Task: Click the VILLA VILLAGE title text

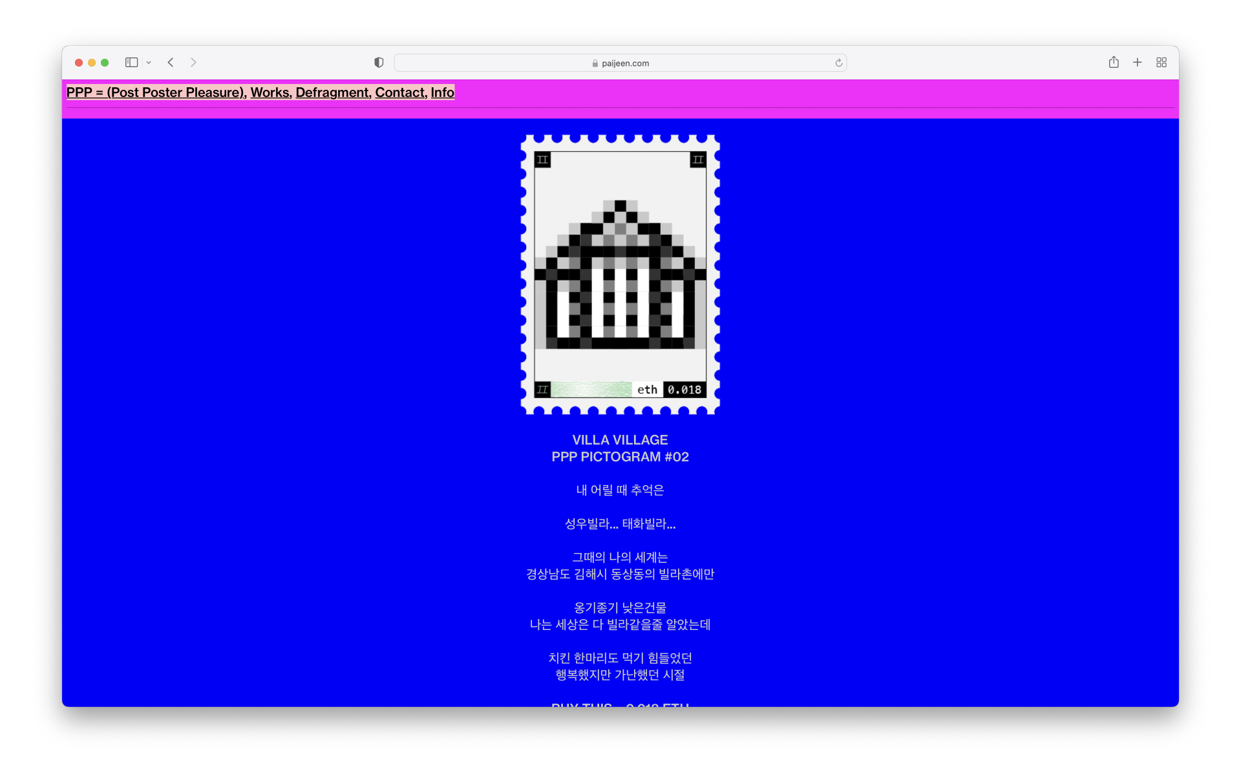Action: [x=620, y=440]
